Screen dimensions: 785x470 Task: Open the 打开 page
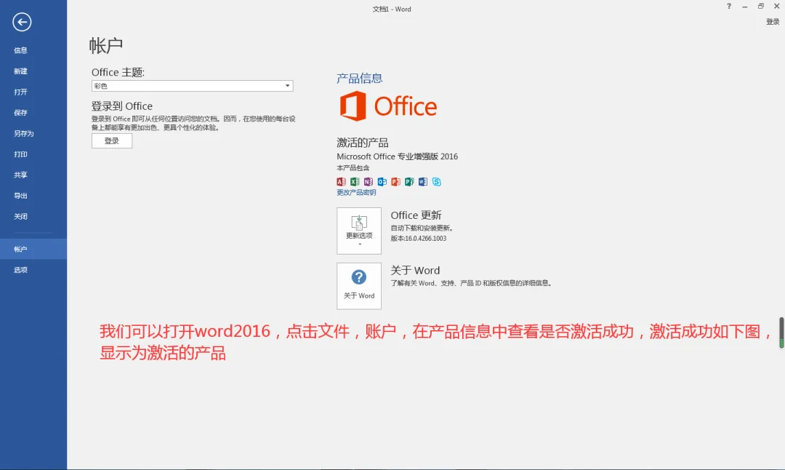(20, 92)
